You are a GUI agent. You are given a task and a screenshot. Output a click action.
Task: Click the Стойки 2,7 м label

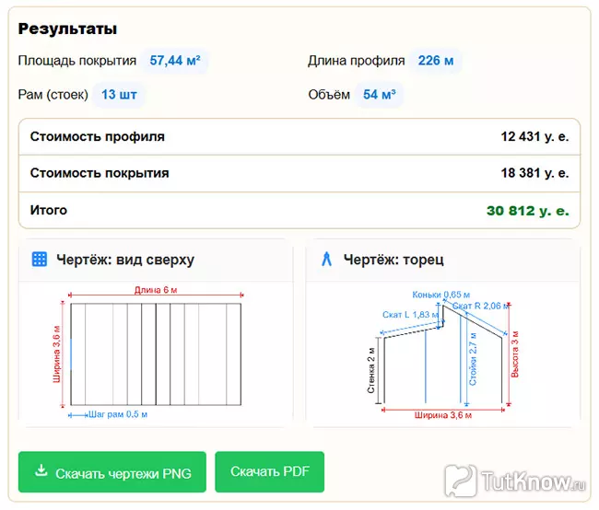tap(473, 359)
